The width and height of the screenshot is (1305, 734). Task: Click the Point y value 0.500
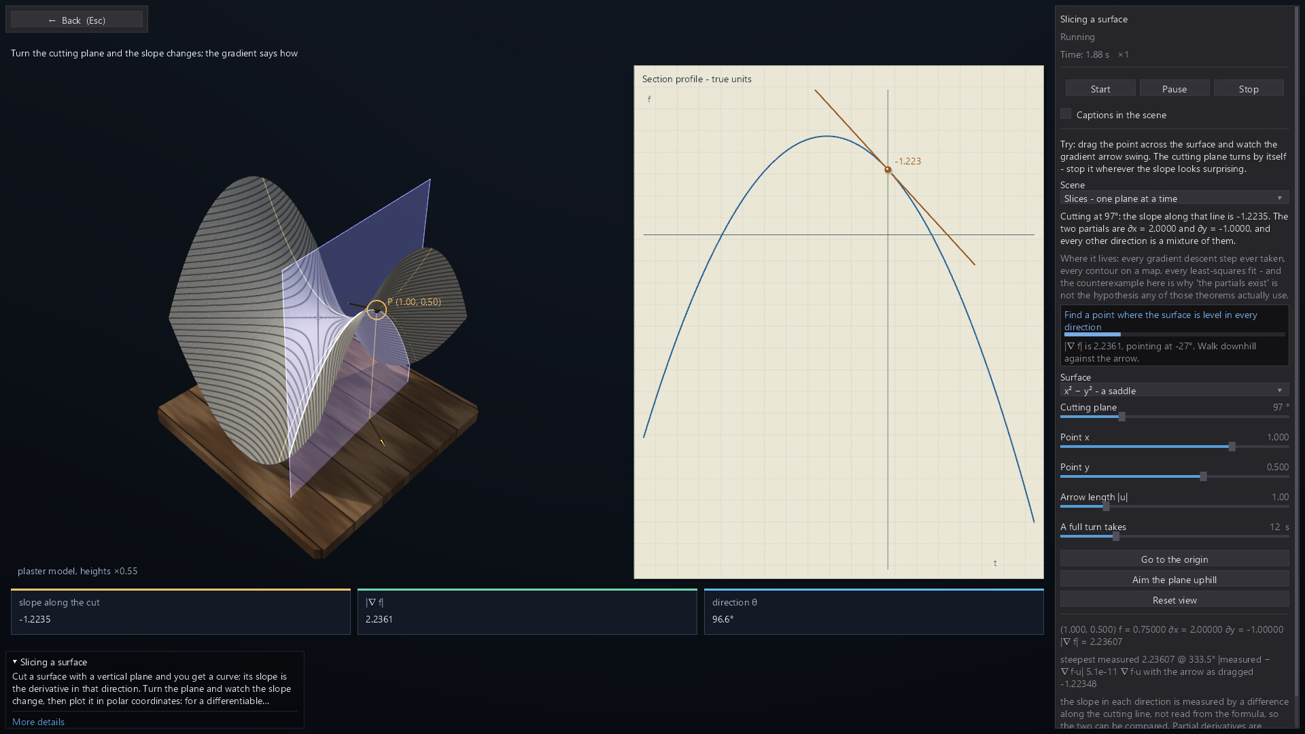point(1277,467)
